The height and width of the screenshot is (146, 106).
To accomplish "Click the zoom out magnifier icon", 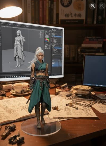I will pos(102,6).
